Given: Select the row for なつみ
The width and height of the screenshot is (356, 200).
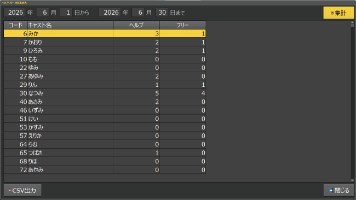Looking at the screenshot, I should [105, 93].
